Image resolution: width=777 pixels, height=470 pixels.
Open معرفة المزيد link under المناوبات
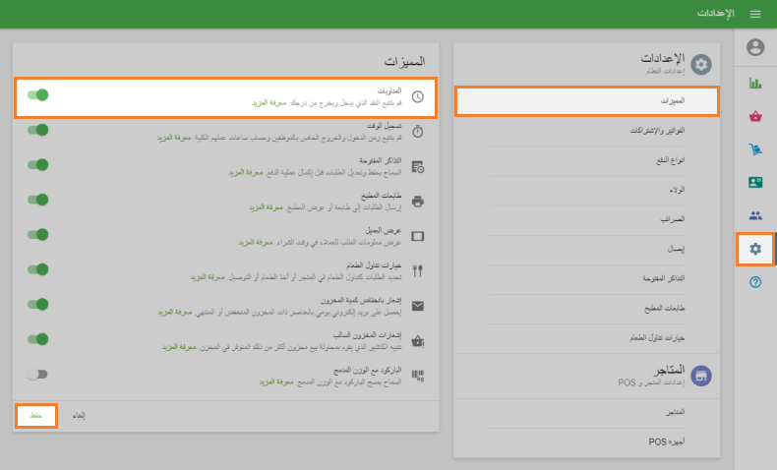click(269, 103)
